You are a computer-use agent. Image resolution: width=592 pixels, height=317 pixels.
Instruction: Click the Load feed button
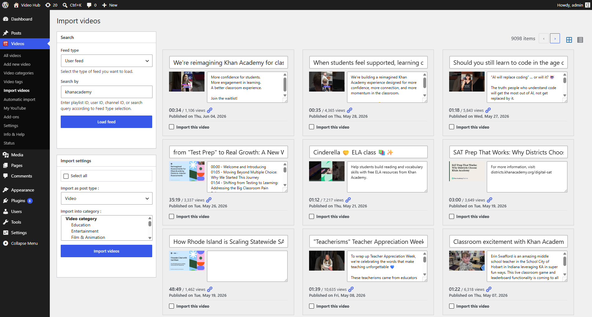click(106, 122)
